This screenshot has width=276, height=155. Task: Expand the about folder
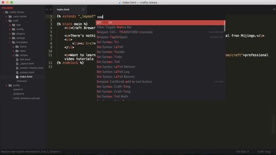pyautogui.click(x=13, y=46)
